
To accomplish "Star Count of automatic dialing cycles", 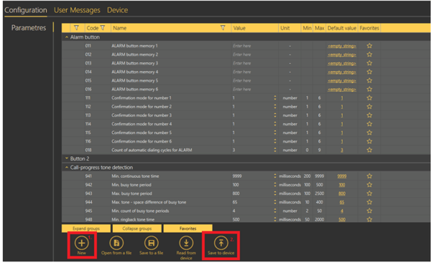I will (369, 150).
